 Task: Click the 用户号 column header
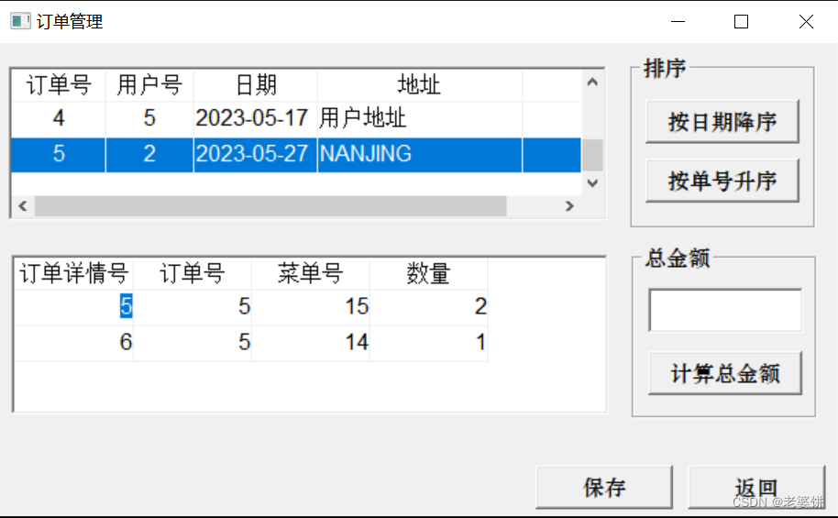[x=149, y=85]
